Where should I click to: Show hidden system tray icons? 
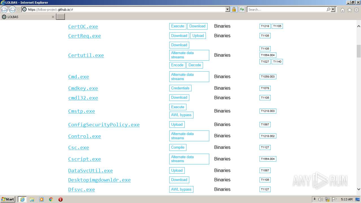pyautogui.click(x=315, y=199)
